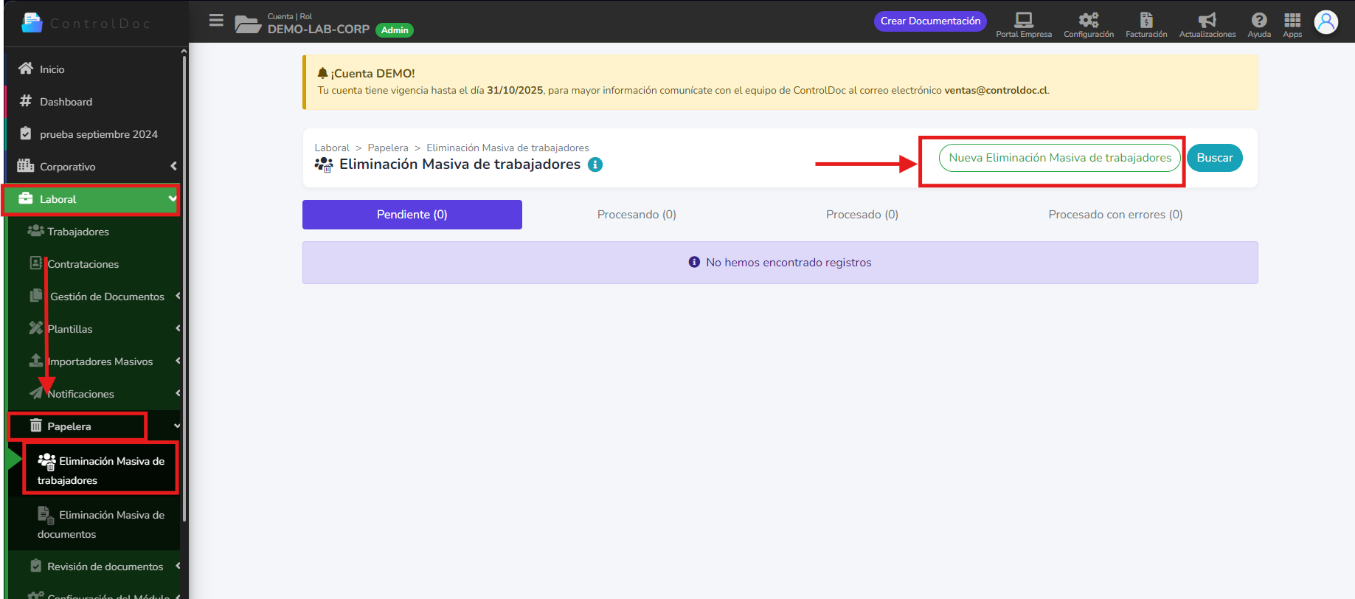1355x599 pixels.
Task: Click the ventas@controldoc.cl email text
Action: (996, 90)
